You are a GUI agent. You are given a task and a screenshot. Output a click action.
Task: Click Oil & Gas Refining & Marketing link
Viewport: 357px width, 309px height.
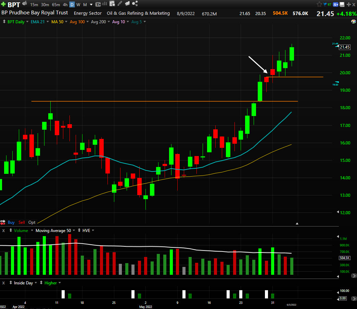coord(138,13)
